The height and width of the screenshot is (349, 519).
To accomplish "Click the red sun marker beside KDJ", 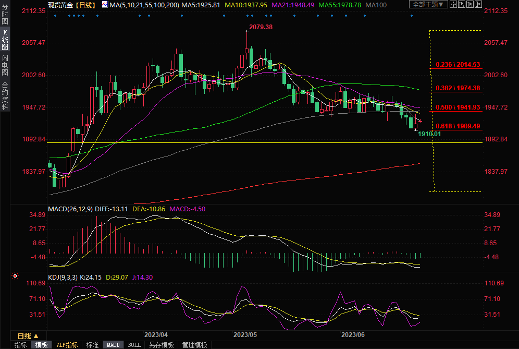I will tap(15, 276).
